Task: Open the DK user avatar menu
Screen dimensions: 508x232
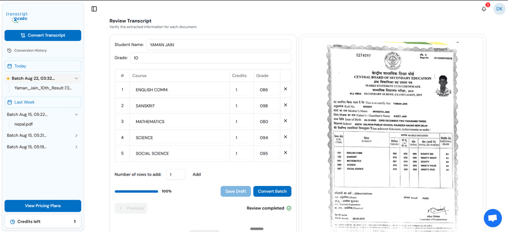Action: (x=499, y=9)
